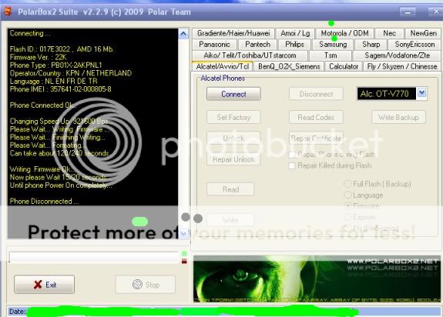The width and height of the screenshot is (443, 317).
Task: Click the Repair Unlock button
Action: (233, 159)
